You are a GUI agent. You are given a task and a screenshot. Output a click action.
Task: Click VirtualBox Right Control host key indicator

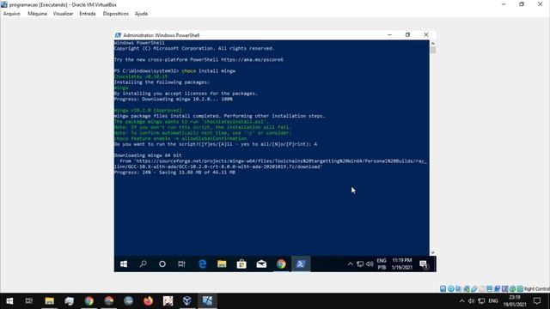coord(536,289)
